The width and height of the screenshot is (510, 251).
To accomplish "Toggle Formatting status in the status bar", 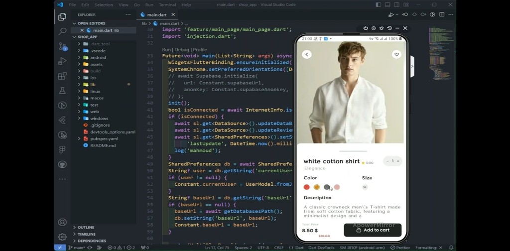I will [x=428, y=248].
